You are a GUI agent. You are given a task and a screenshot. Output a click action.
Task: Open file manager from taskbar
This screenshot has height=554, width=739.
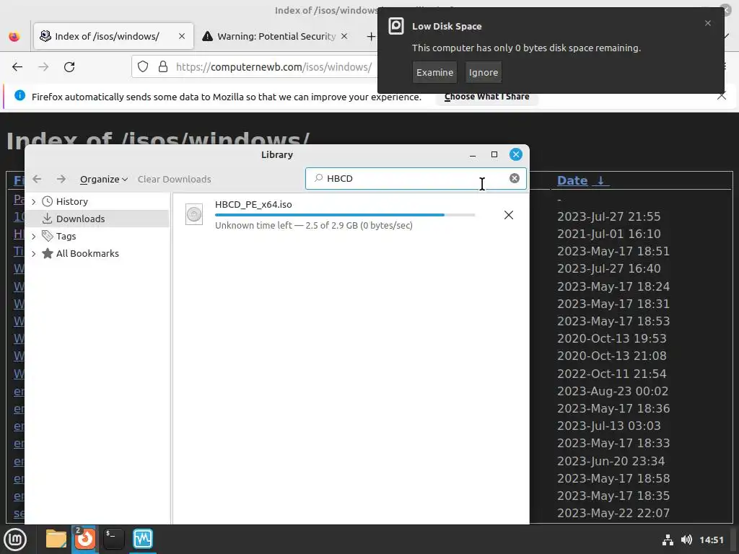[x=56, y=539]
